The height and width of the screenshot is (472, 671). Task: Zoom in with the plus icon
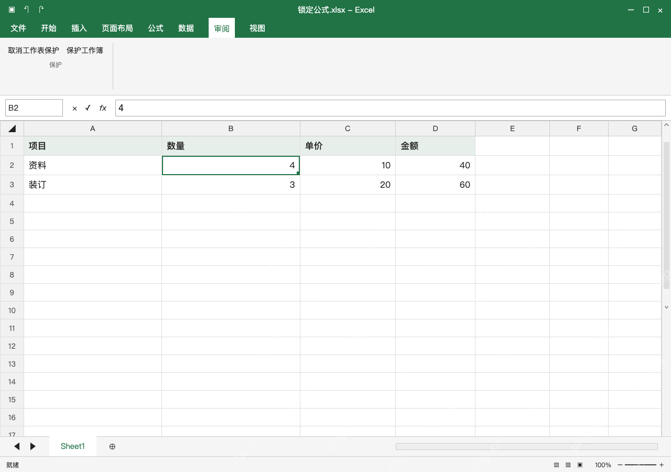coord(662,465)
